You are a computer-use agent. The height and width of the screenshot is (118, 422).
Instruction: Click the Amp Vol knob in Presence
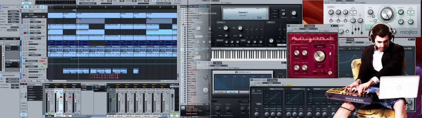click(x=226, y=28)
